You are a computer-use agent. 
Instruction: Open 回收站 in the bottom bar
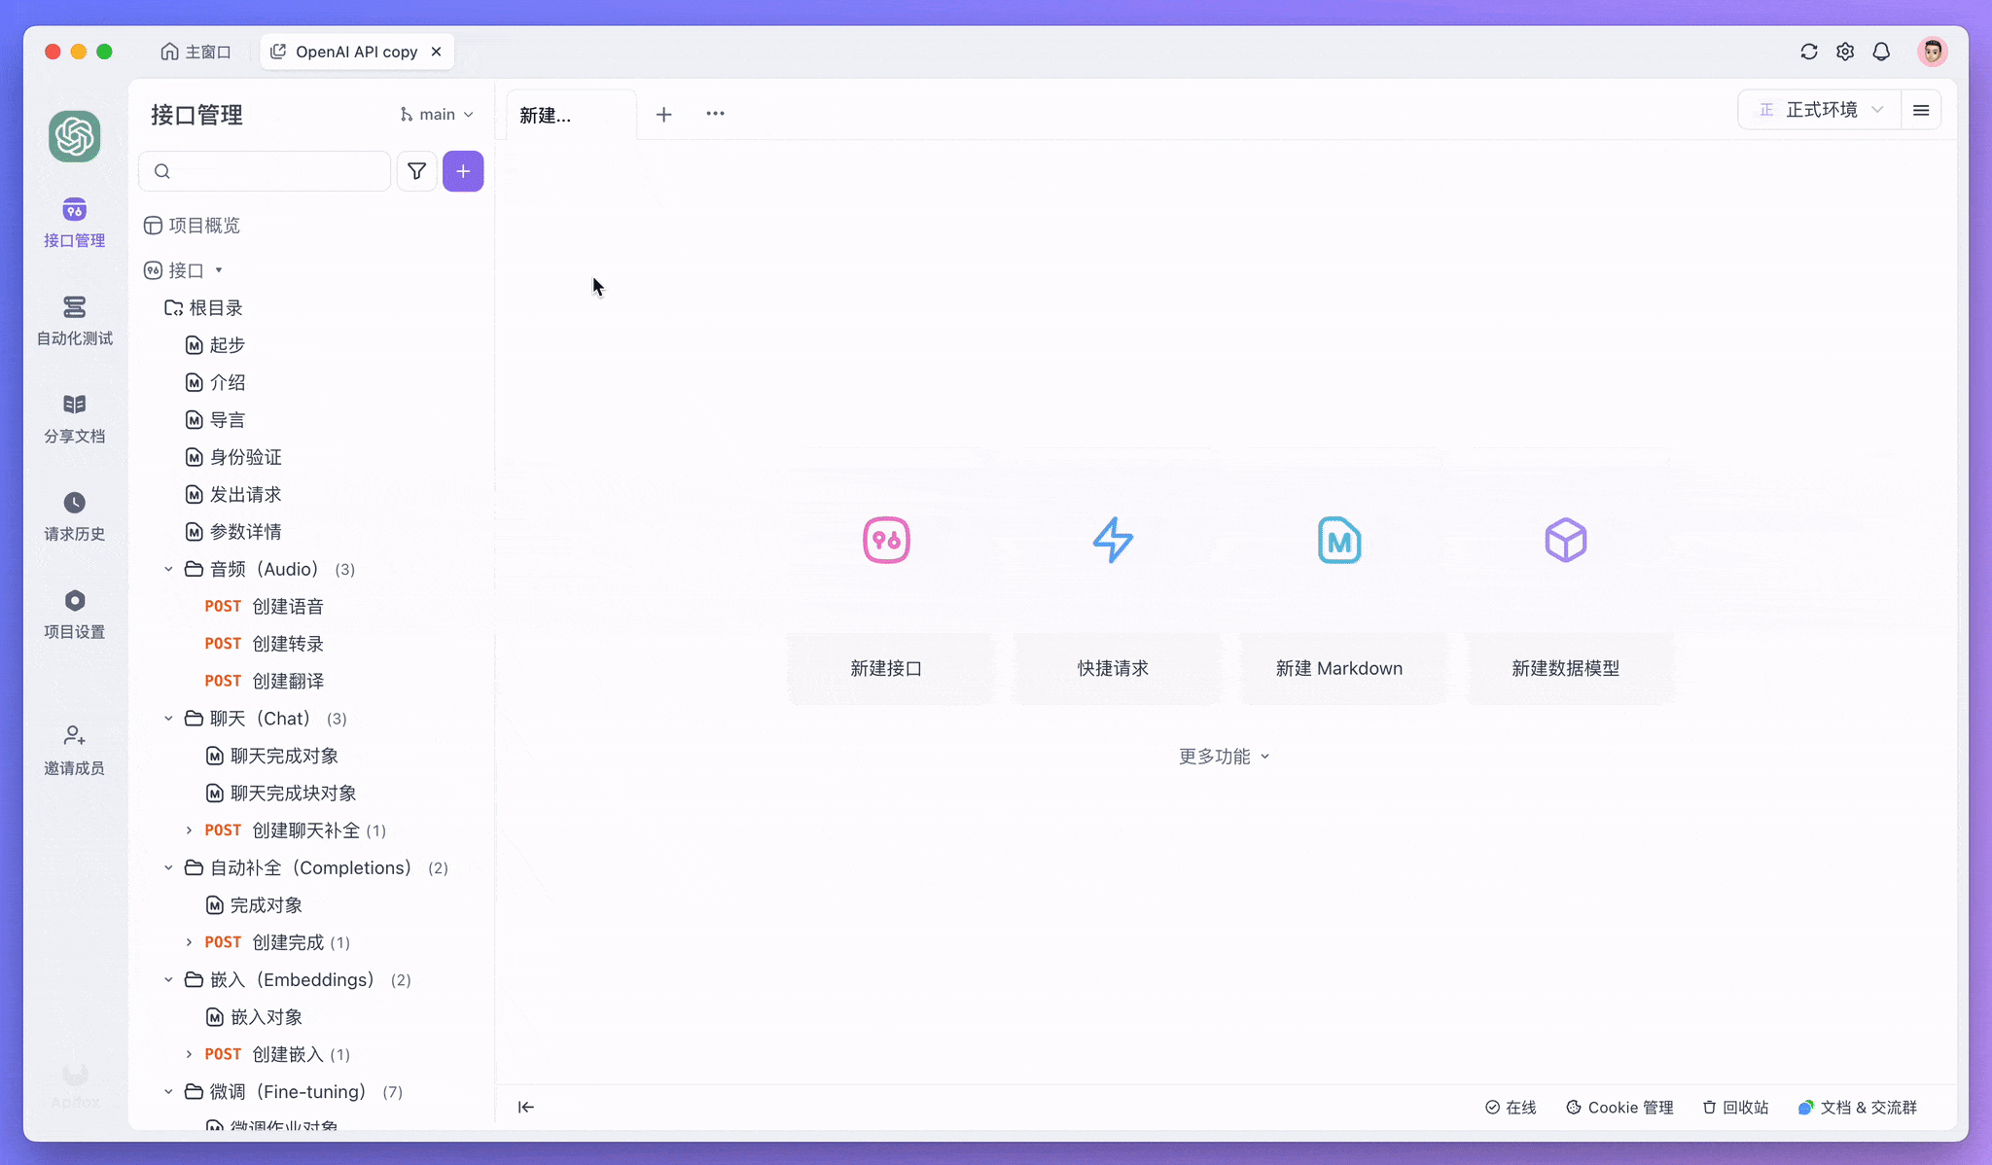tap(1735, 1107)
